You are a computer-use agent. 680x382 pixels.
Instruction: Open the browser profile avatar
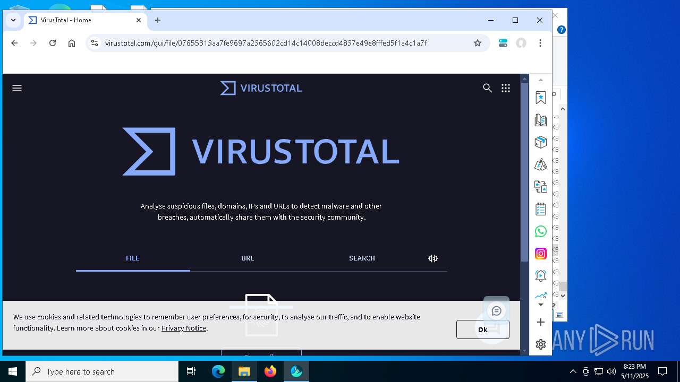pos(521,43)
